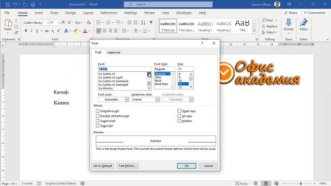Check the Hidden checkbox

tap(179, 121)
